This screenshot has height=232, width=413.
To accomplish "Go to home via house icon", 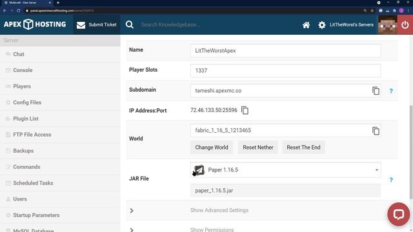I will click(306, 25).
